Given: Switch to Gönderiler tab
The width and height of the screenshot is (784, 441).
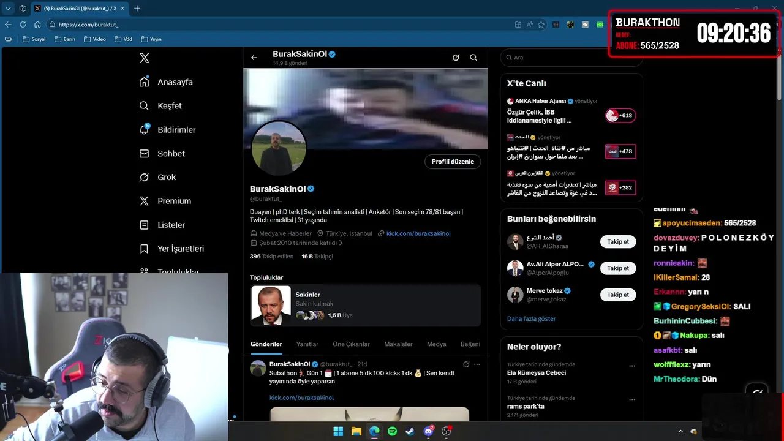Looking at the screenshot, I should click(x=266, y=344).
